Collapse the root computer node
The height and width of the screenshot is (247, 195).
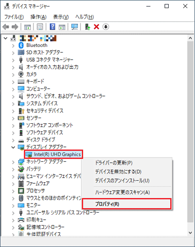[x=6, y=38]
